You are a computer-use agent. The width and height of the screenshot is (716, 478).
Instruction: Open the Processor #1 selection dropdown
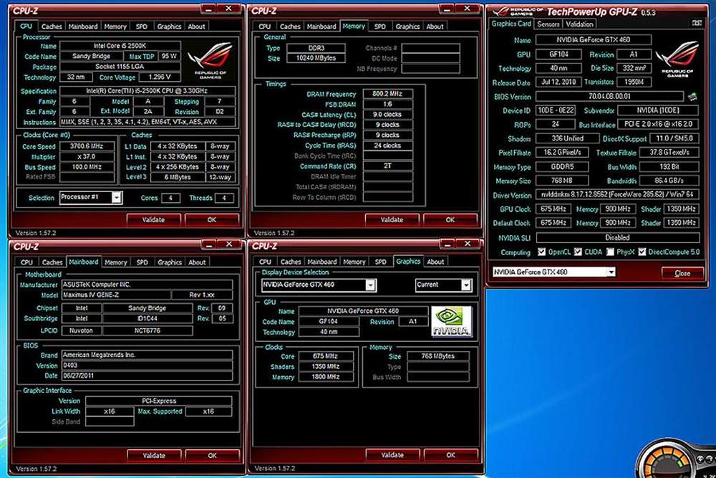coord(117,197)
